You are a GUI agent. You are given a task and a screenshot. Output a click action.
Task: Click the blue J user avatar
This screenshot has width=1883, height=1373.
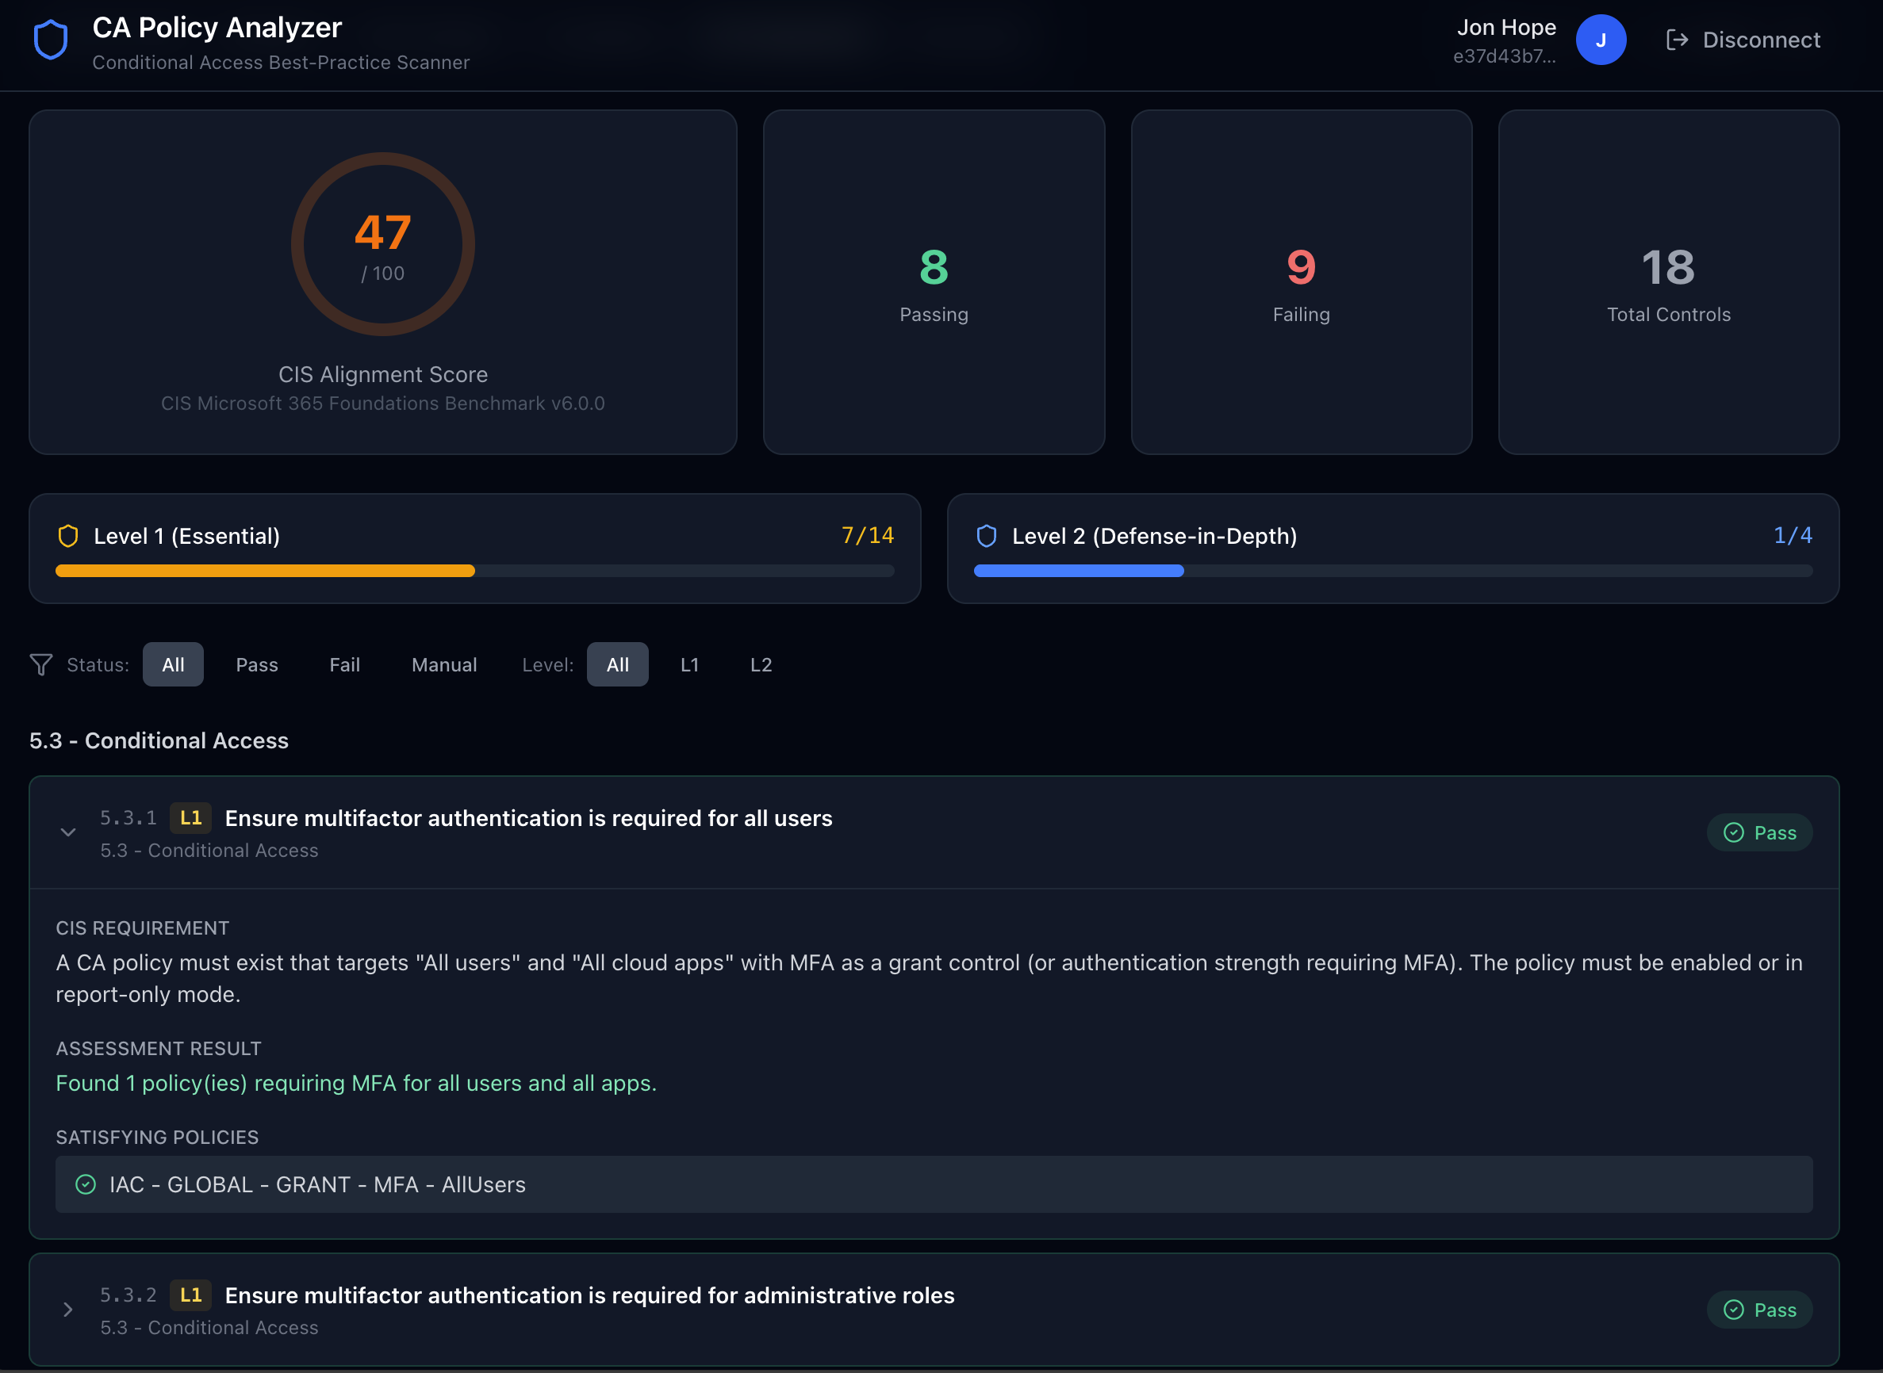[x=1601, y=40]
